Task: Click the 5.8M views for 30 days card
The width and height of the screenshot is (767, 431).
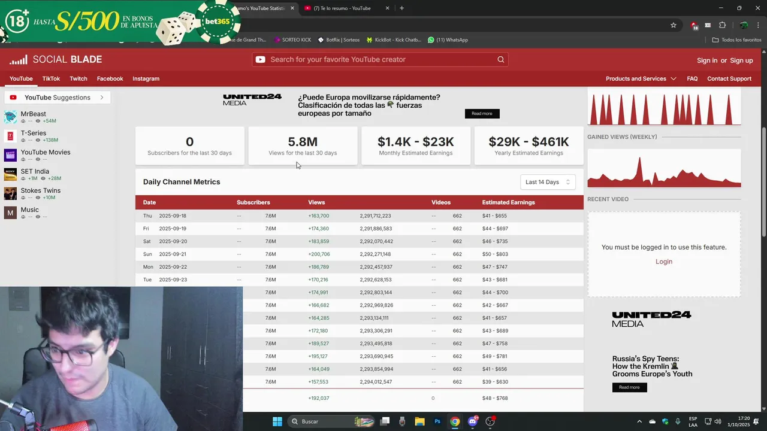Action: [303, 145]
